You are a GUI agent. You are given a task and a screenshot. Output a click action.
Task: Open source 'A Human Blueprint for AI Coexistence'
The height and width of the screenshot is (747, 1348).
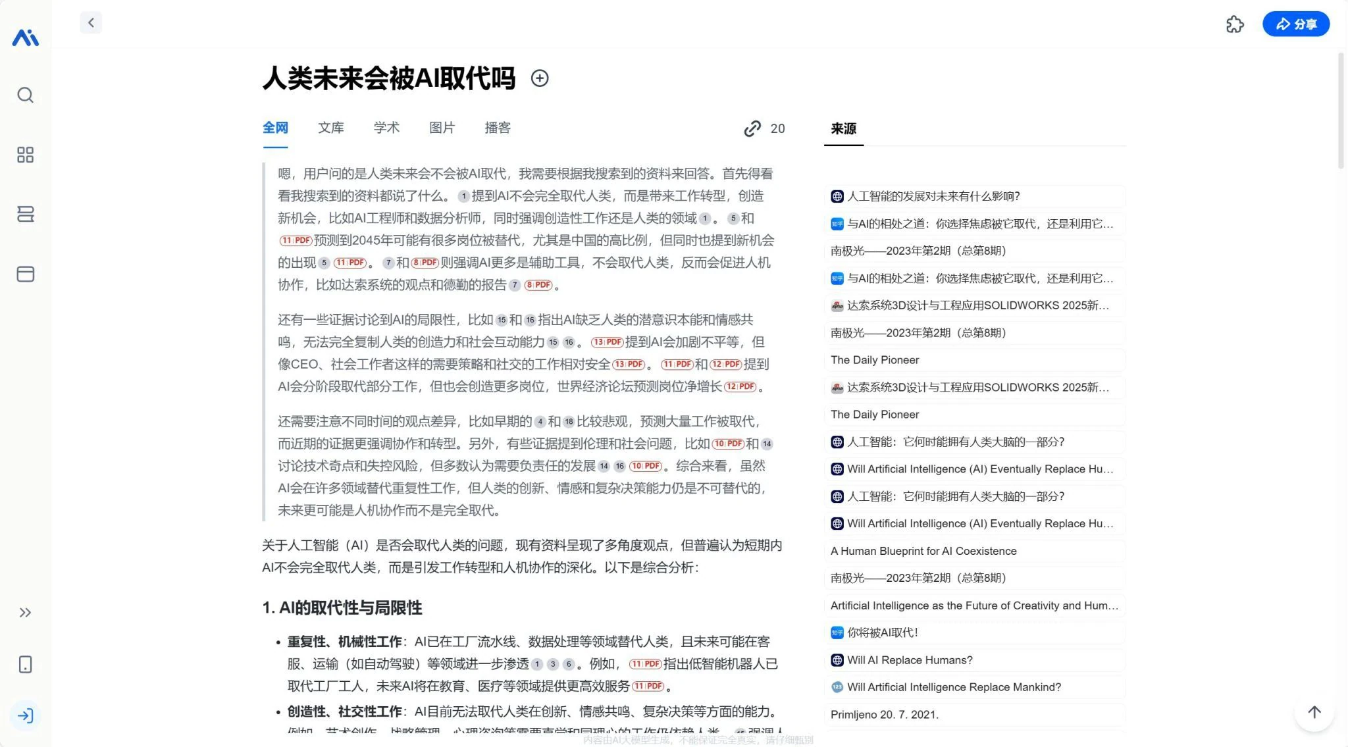click(923, 551)
